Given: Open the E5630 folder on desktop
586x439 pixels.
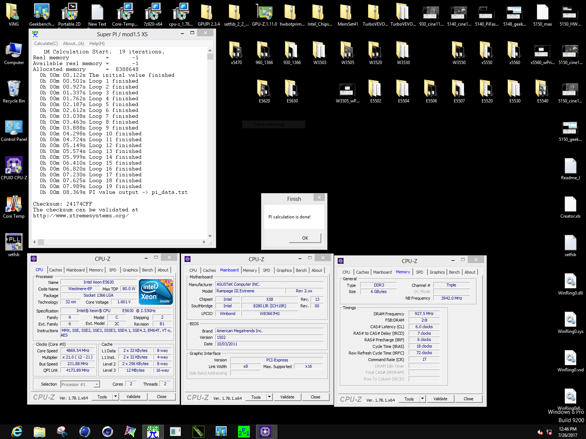Looking at the screenshot, I should [292, 91].
